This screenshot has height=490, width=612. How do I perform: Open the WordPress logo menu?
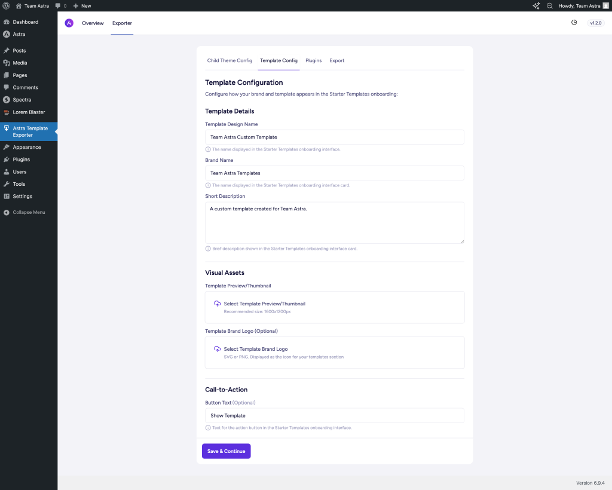point(6,6)
